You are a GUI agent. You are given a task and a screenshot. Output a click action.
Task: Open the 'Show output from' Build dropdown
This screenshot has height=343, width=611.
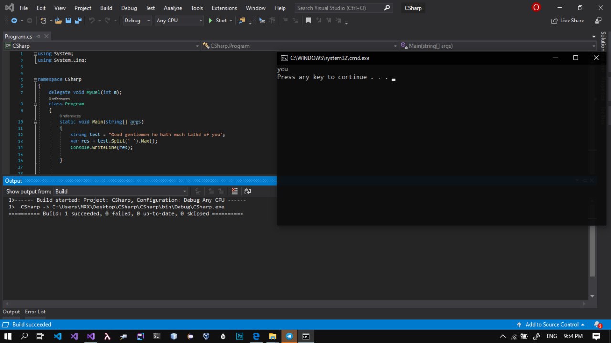tap(120, 191)
